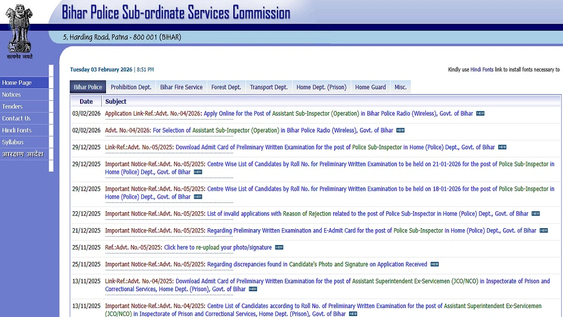Image resolution: width=563 pixels, height=317 pixels.
Task: Click NEW badge on photo/signature re-upload notice
Action: (279, 247)
